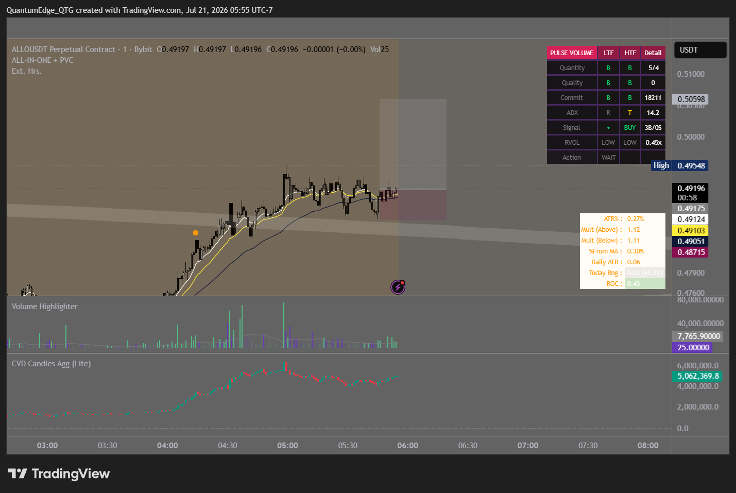Click the 7,765.90000 volume label
This screenshot has height=493, width=736.
coord(698,336)
